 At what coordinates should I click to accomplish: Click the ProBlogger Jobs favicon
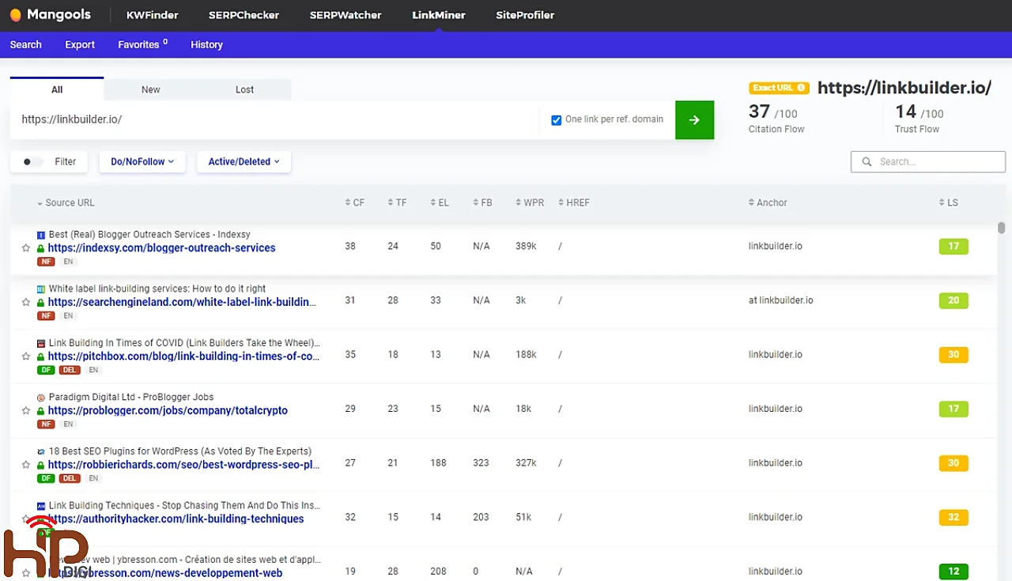[x=41, y=398]
